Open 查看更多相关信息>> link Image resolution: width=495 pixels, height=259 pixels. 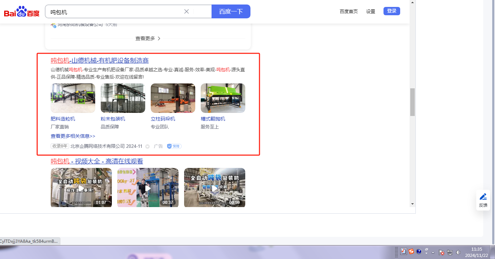tap(73, 136)
